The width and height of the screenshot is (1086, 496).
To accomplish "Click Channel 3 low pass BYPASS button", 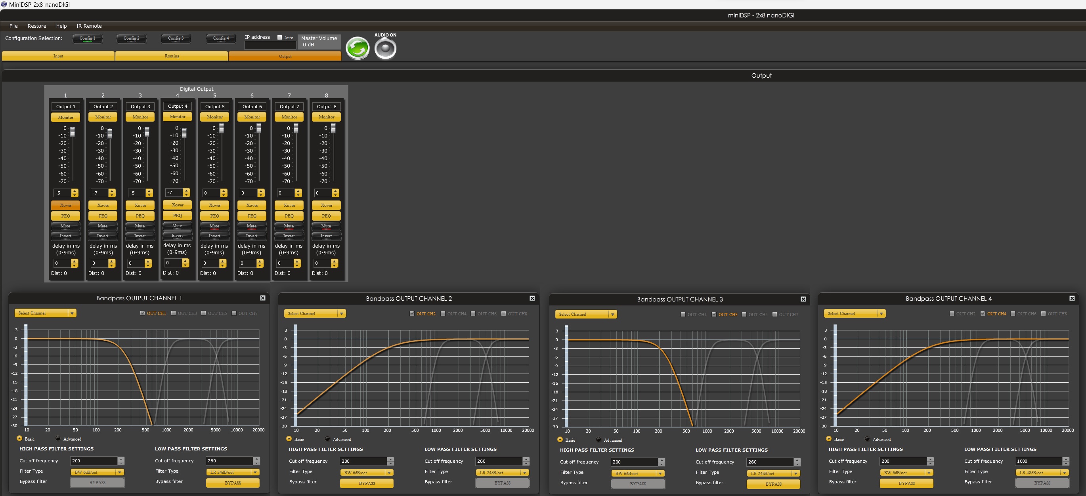I will [x=773, y=484].
